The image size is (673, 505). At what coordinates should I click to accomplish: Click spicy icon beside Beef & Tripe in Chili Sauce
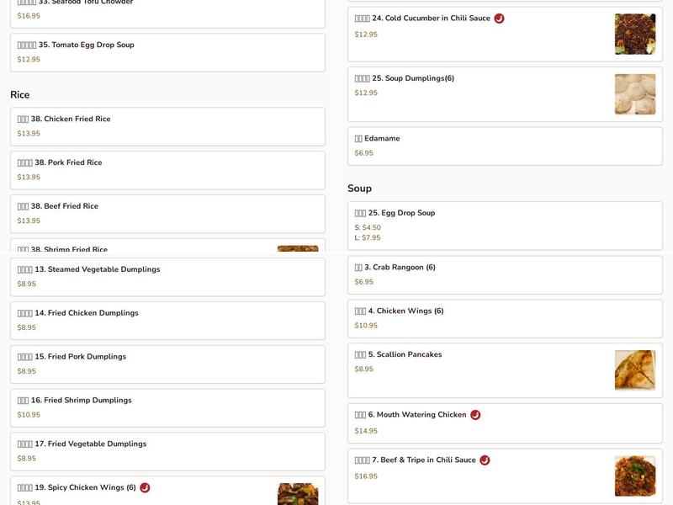pyautogui.click(x=485, y=460)
